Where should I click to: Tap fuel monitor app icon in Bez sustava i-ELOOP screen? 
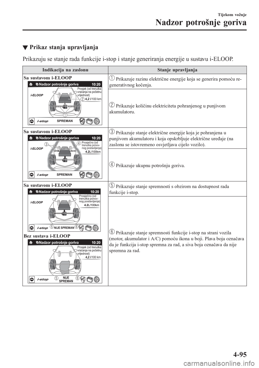pos(37,243)
